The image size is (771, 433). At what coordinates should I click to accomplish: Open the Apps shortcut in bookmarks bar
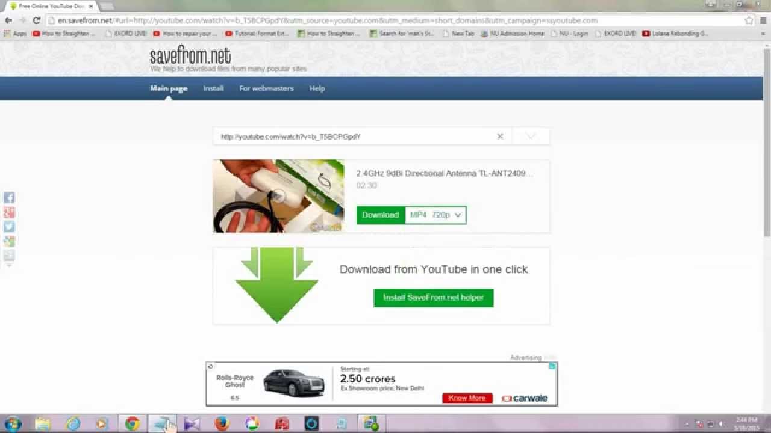(15, 34)
